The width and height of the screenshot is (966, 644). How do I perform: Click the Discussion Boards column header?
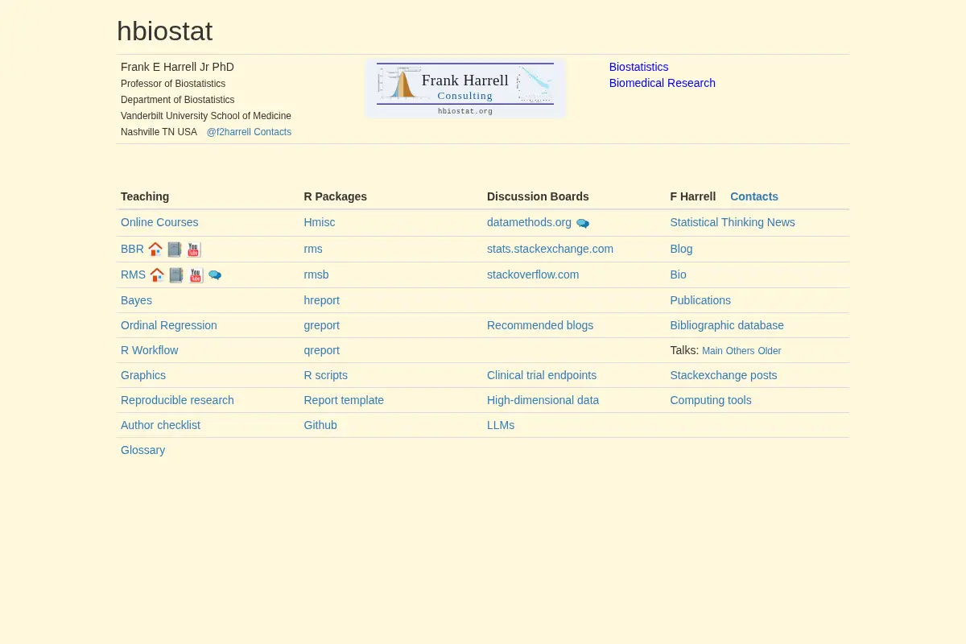[x=538, y=196]
